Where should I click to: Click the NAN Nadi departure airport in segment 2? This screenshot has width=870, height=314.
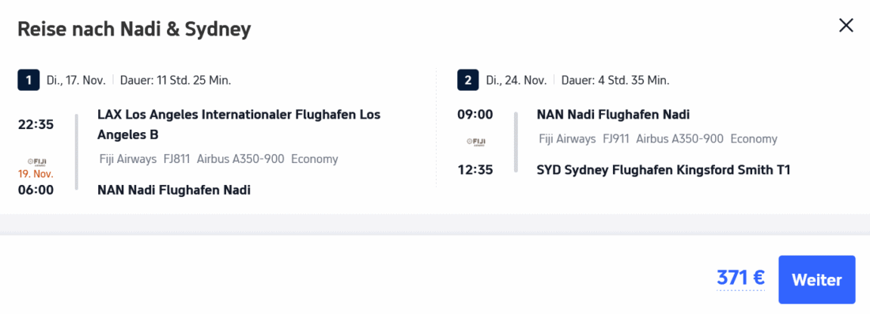613,115
